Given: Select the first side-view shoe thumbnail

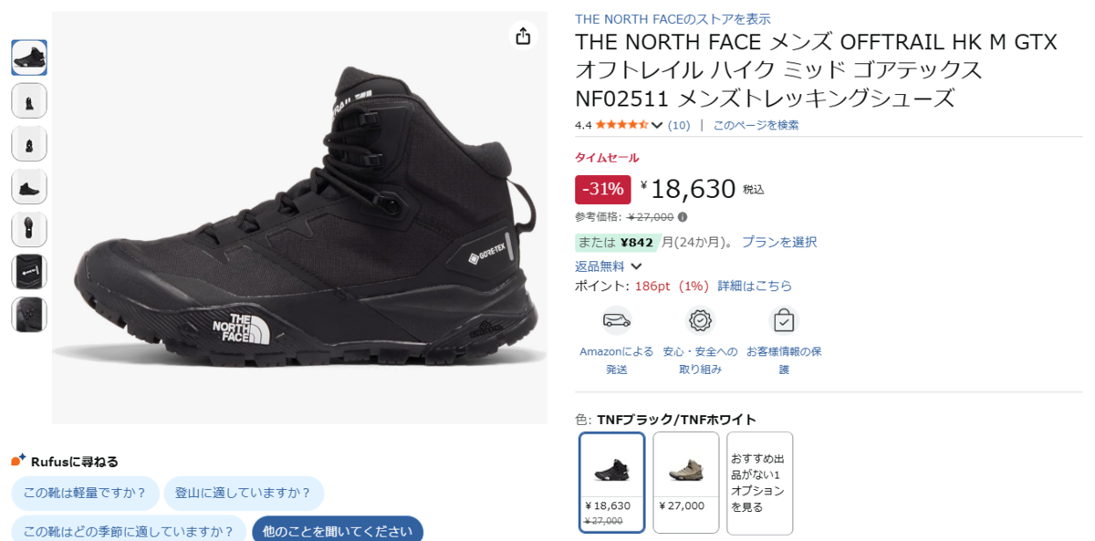Looking at the screenshot, I should [x=29, y=57].
